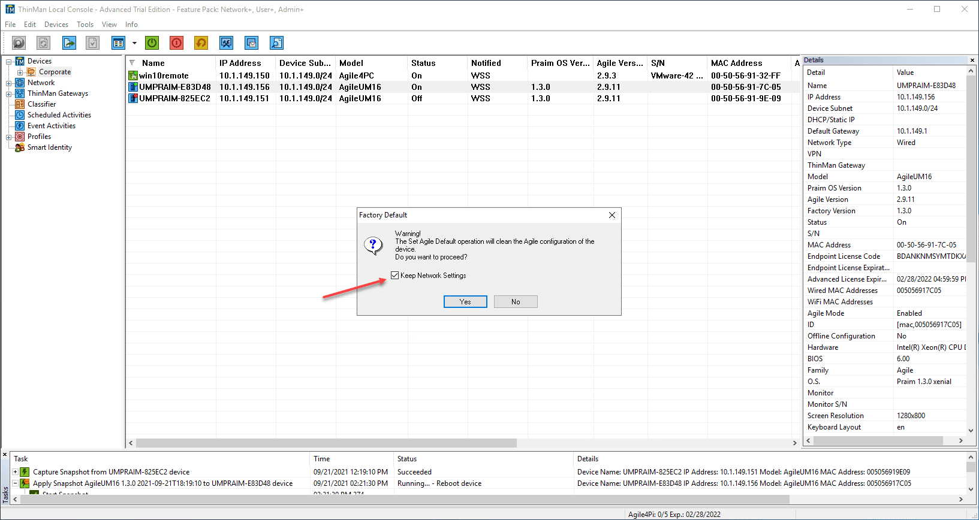The image size is (979, 520).
Task: Click the red power off toolbar icon
Action: (176, 43)
